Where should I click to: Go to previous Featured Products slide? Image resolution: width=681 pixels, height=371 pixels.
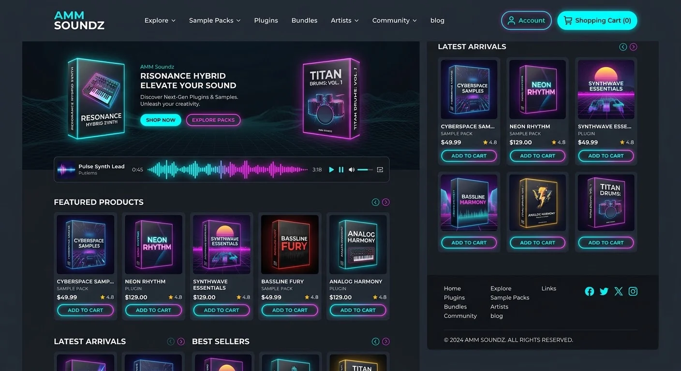coord(375,202)
